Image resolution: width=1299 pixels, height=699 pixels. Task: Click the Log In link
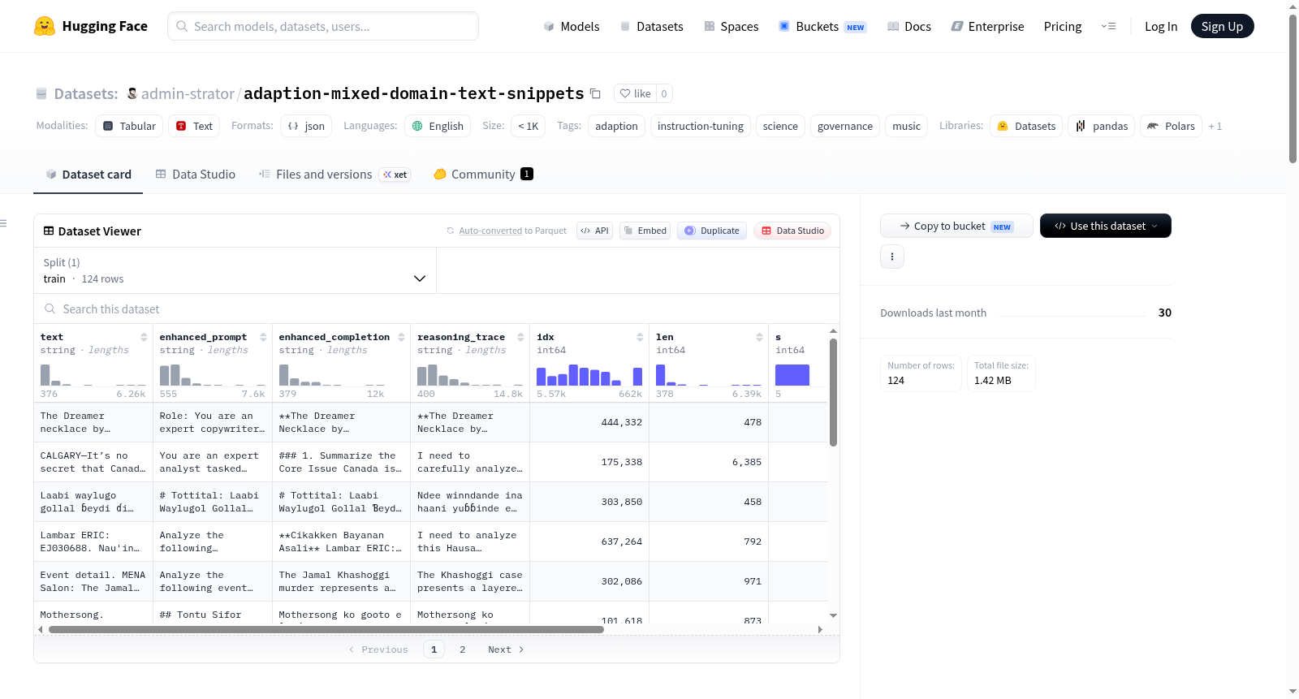point(1161,26)
